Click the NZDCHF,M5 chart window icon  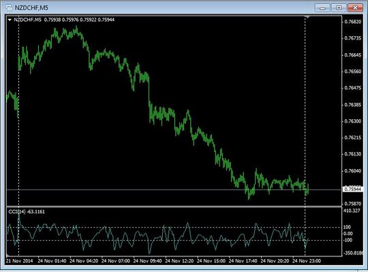(x=9, y=7)
